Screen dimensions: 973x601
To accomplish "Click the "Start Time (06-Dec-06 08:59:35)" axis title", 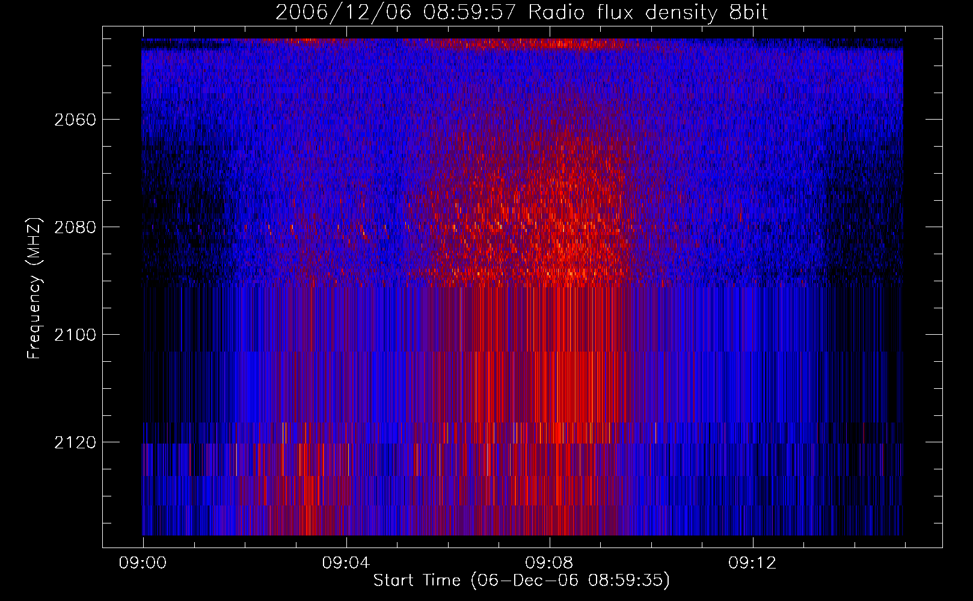I will pyautogui.click(x=521, y=581).
